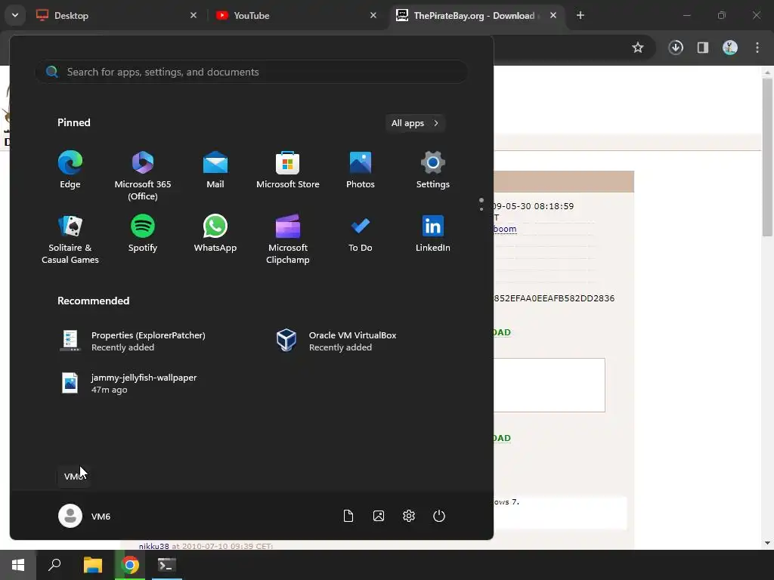Click the Power button in Start menu
The image size is (774, 580).
pyautogui.click(x=439, y=516)
